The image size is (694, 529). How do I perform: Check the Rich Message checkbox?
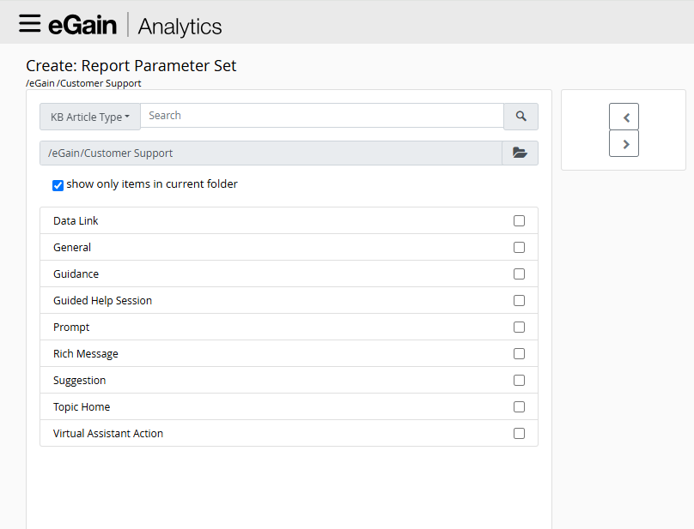519,353
